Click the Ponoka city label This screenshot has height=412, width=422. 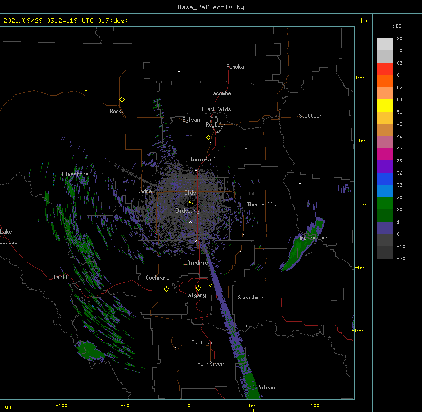(x=235, y=67)
